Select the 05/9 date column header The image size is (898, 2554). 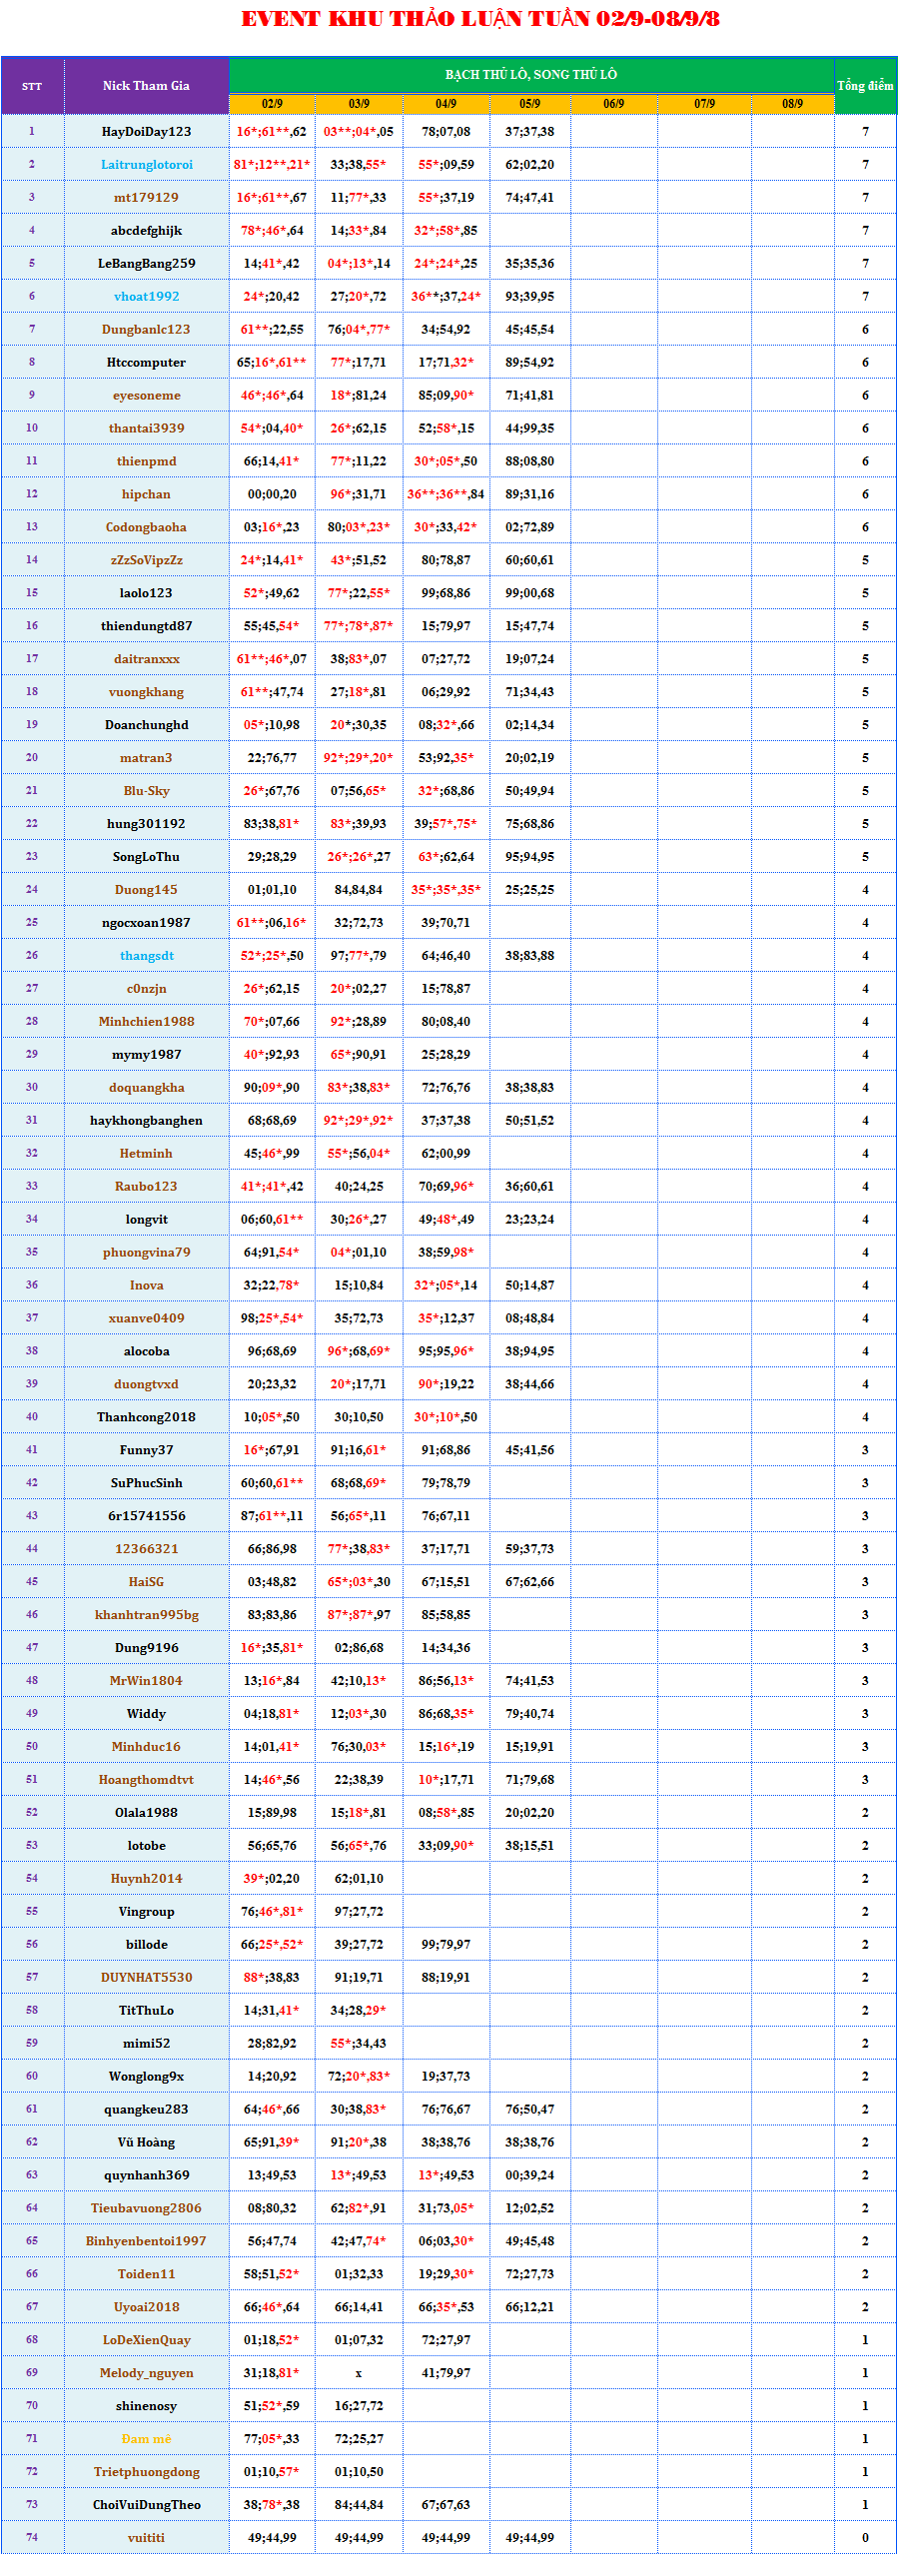coord(529,104)
